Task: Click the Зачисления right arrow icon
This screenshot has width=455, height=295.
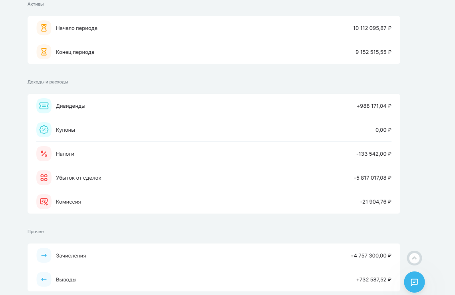Action: (x=44, y=255)
